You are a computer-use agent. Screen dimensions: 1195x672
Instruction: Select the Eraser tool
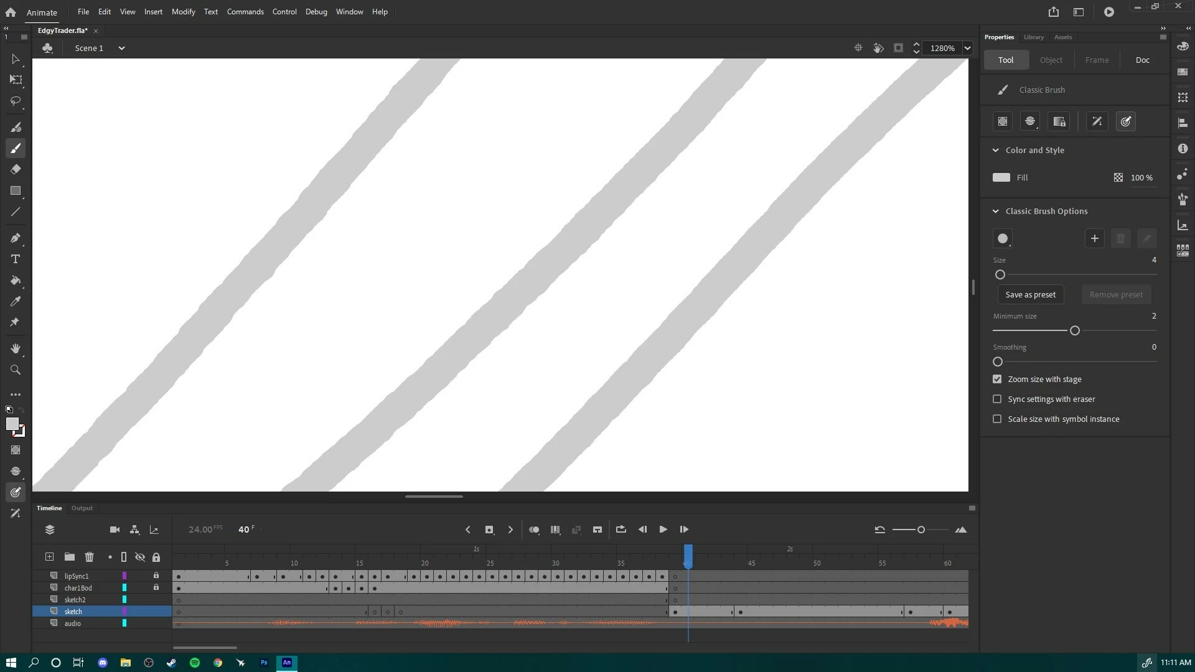pos(16,169)
